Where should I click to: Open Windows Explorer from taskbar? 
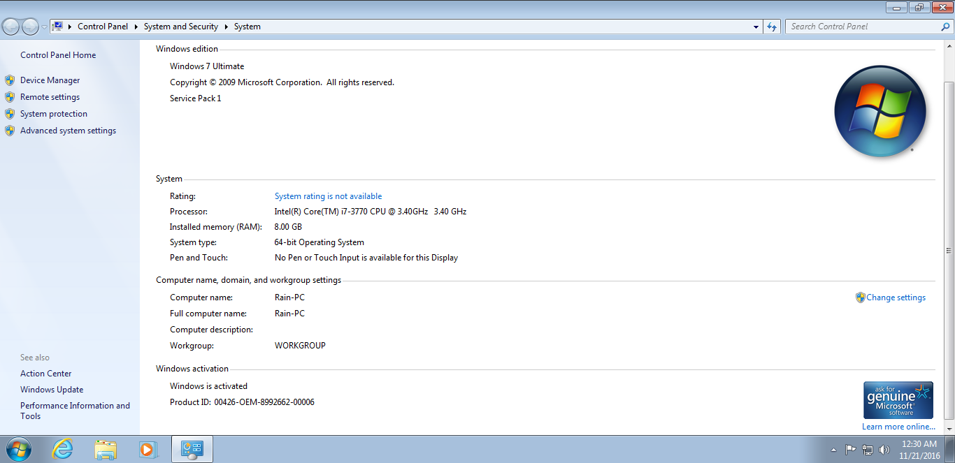point(106,449)
